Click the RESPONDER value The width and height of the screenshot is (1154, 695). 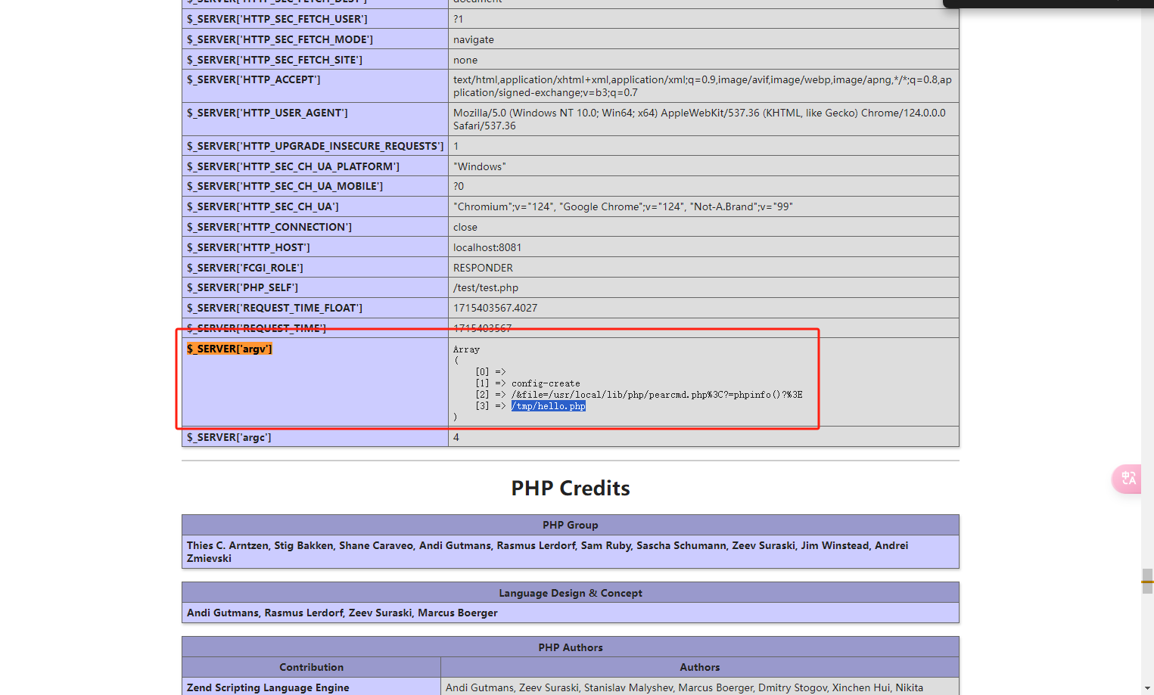[x=483, y=268]
